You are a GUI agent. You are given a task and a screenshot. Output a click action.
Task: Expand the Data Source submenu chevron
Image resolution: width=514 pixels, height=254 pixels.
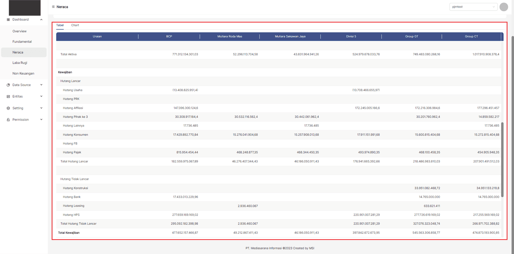coord(41,85)
